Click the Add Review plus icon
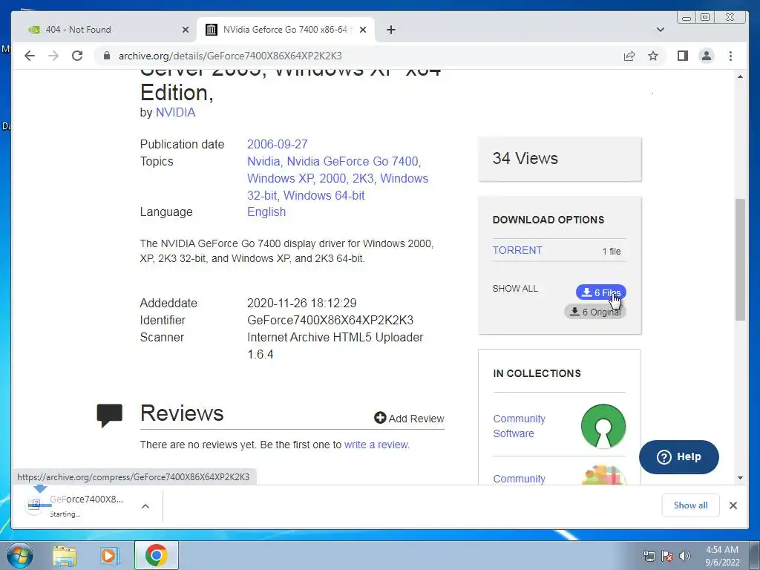760x570 pixels. (x=380, y=418)
